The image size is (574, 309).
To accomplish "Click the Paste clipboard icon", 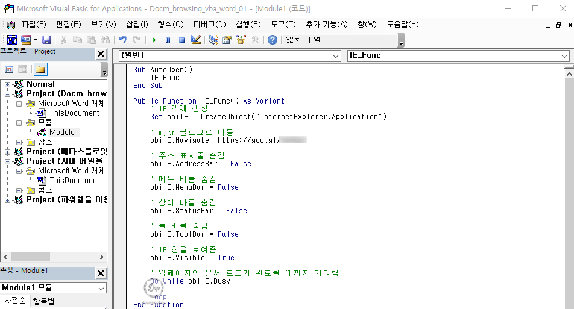I will [91, 40].
